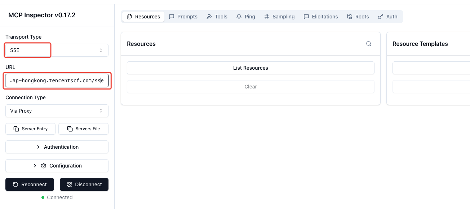
Task: Switch to the Tools tab
Action: [x=217, y=17]
